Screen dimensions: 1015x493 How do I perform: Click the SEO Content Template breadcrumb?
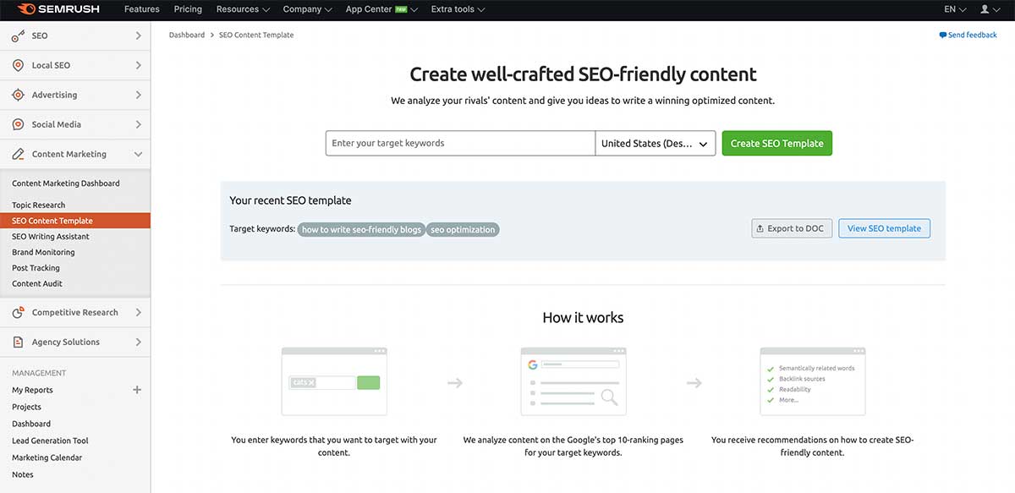click(x=256, y=36)
